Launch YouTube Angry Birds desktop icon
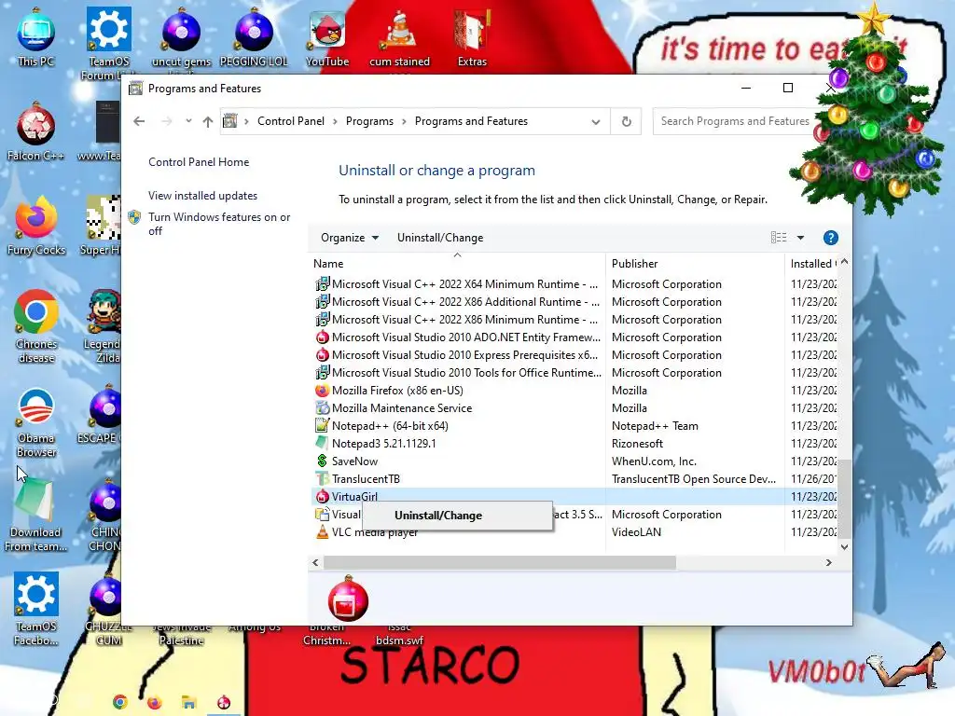955x716 pixels. click(x=327, y=37)
